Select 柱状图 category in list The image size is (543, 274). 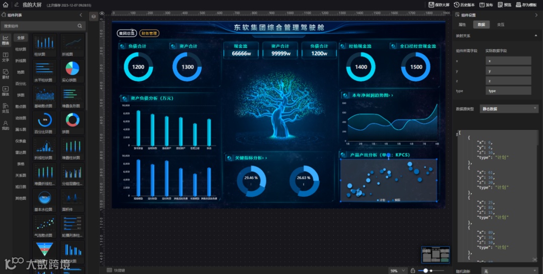tap(21, 49)
